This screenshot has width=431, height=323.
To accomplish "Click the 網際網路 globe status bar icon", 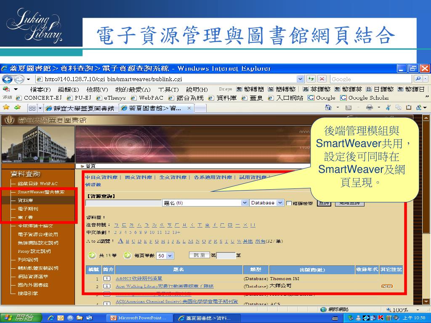I will (324, 310).
